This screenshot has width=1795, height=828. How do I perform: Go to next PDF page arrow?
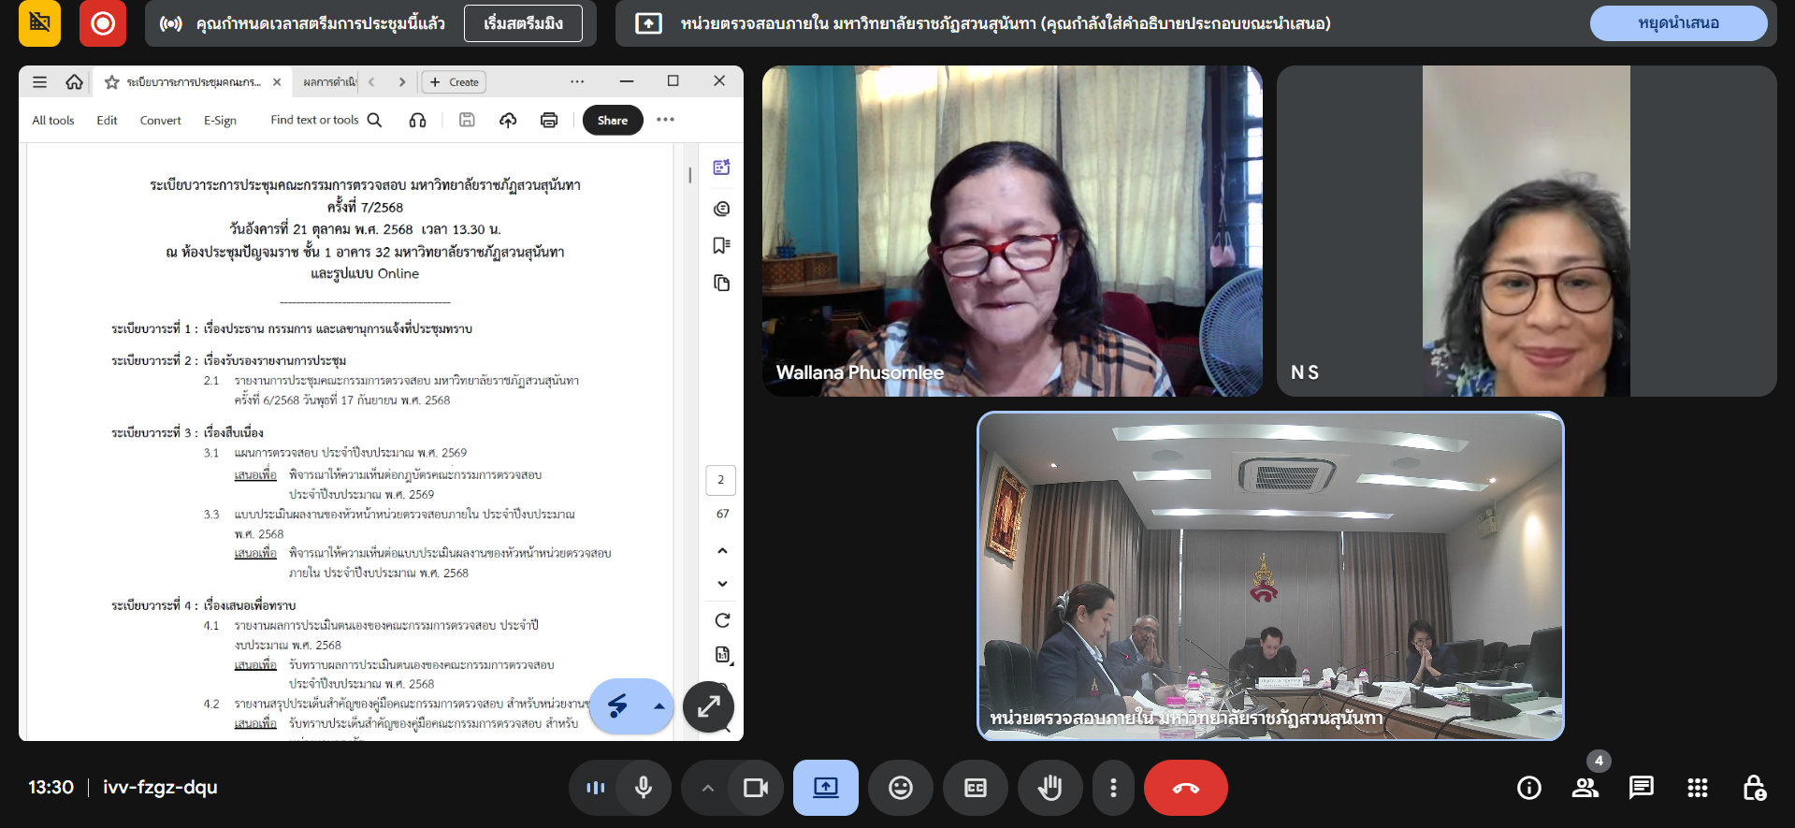tap(722, 584)
